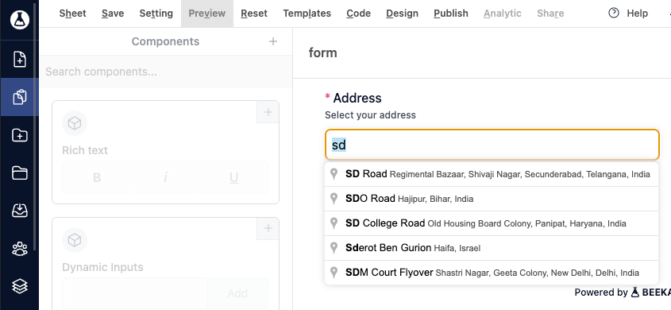This screenshot has height=310, width=671.
Task: Click the Save menu item
Action: click(x=113, y=14)
